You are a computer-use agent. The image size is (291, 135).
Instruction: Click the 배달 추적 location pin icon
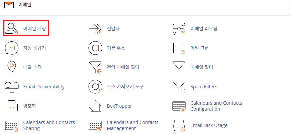11,67
